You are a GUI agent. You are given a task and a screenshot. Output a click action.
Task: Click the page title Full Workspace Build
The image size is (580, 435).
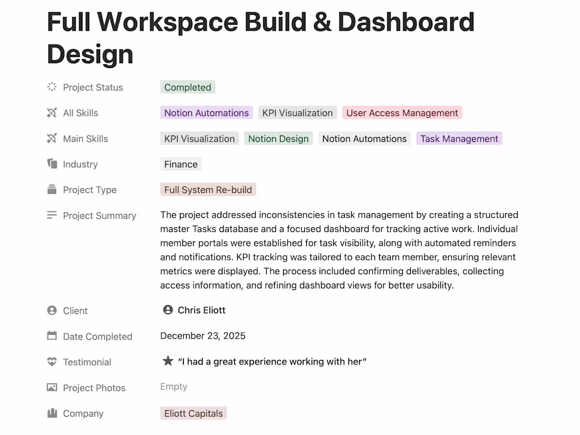click(260, 22)
